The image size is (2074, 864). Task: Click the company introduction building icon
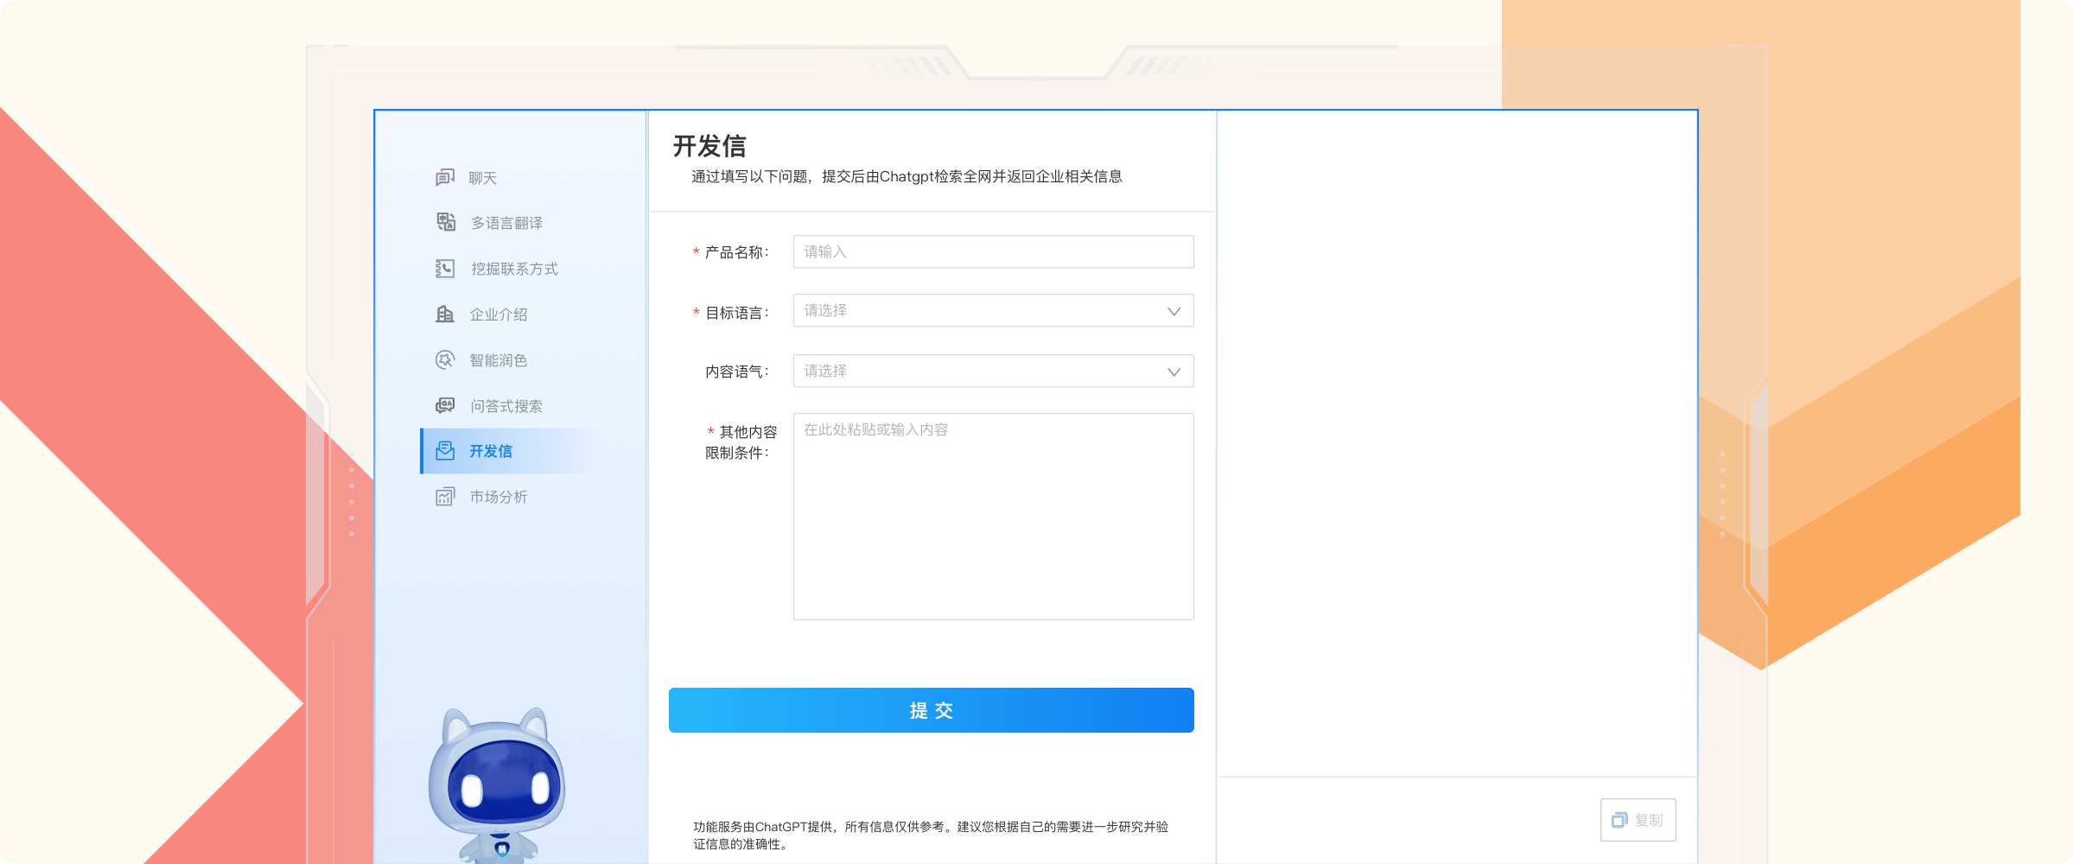tap(445, 314)
